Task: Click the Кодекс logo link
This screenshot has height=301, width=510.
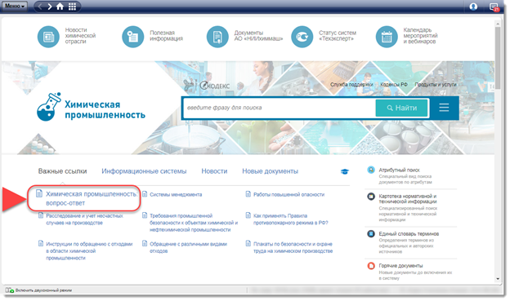Action: tap(215, 86)
